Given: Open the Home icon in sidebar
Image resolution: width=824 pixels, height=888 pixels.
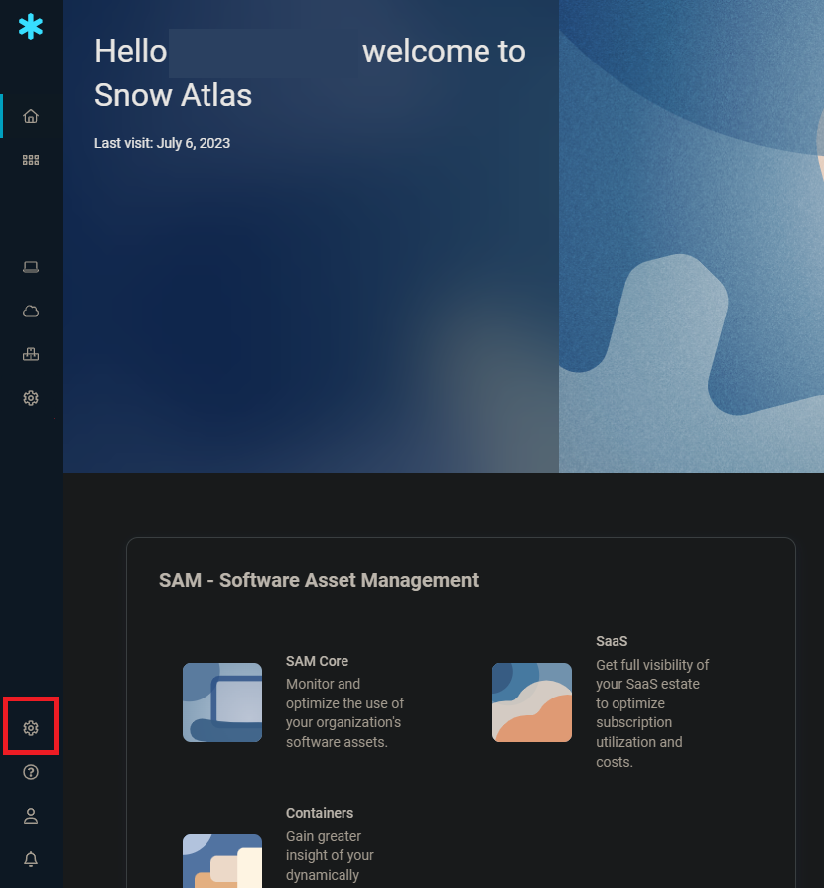Looking at the screenshot, I should (31, 116).
